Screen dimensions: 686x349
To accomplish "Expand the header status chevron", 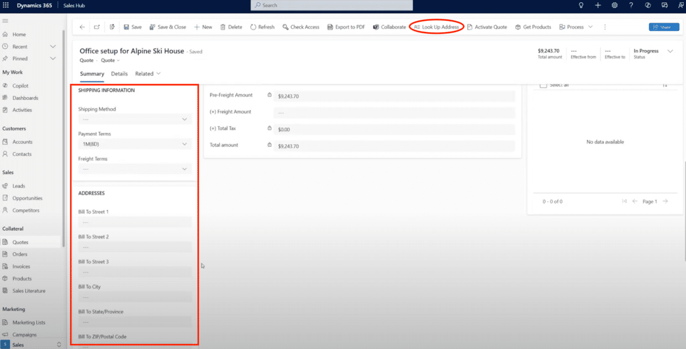I will (x=671, y=51).
